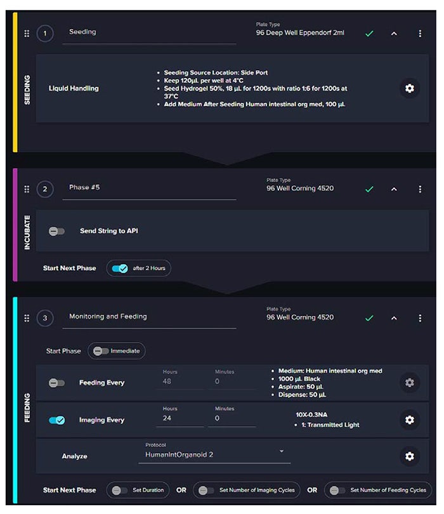The height and width of the screenshot is (514, 444).
Task: Click the Imaging Every Hours input field
Action: [180, 419]
